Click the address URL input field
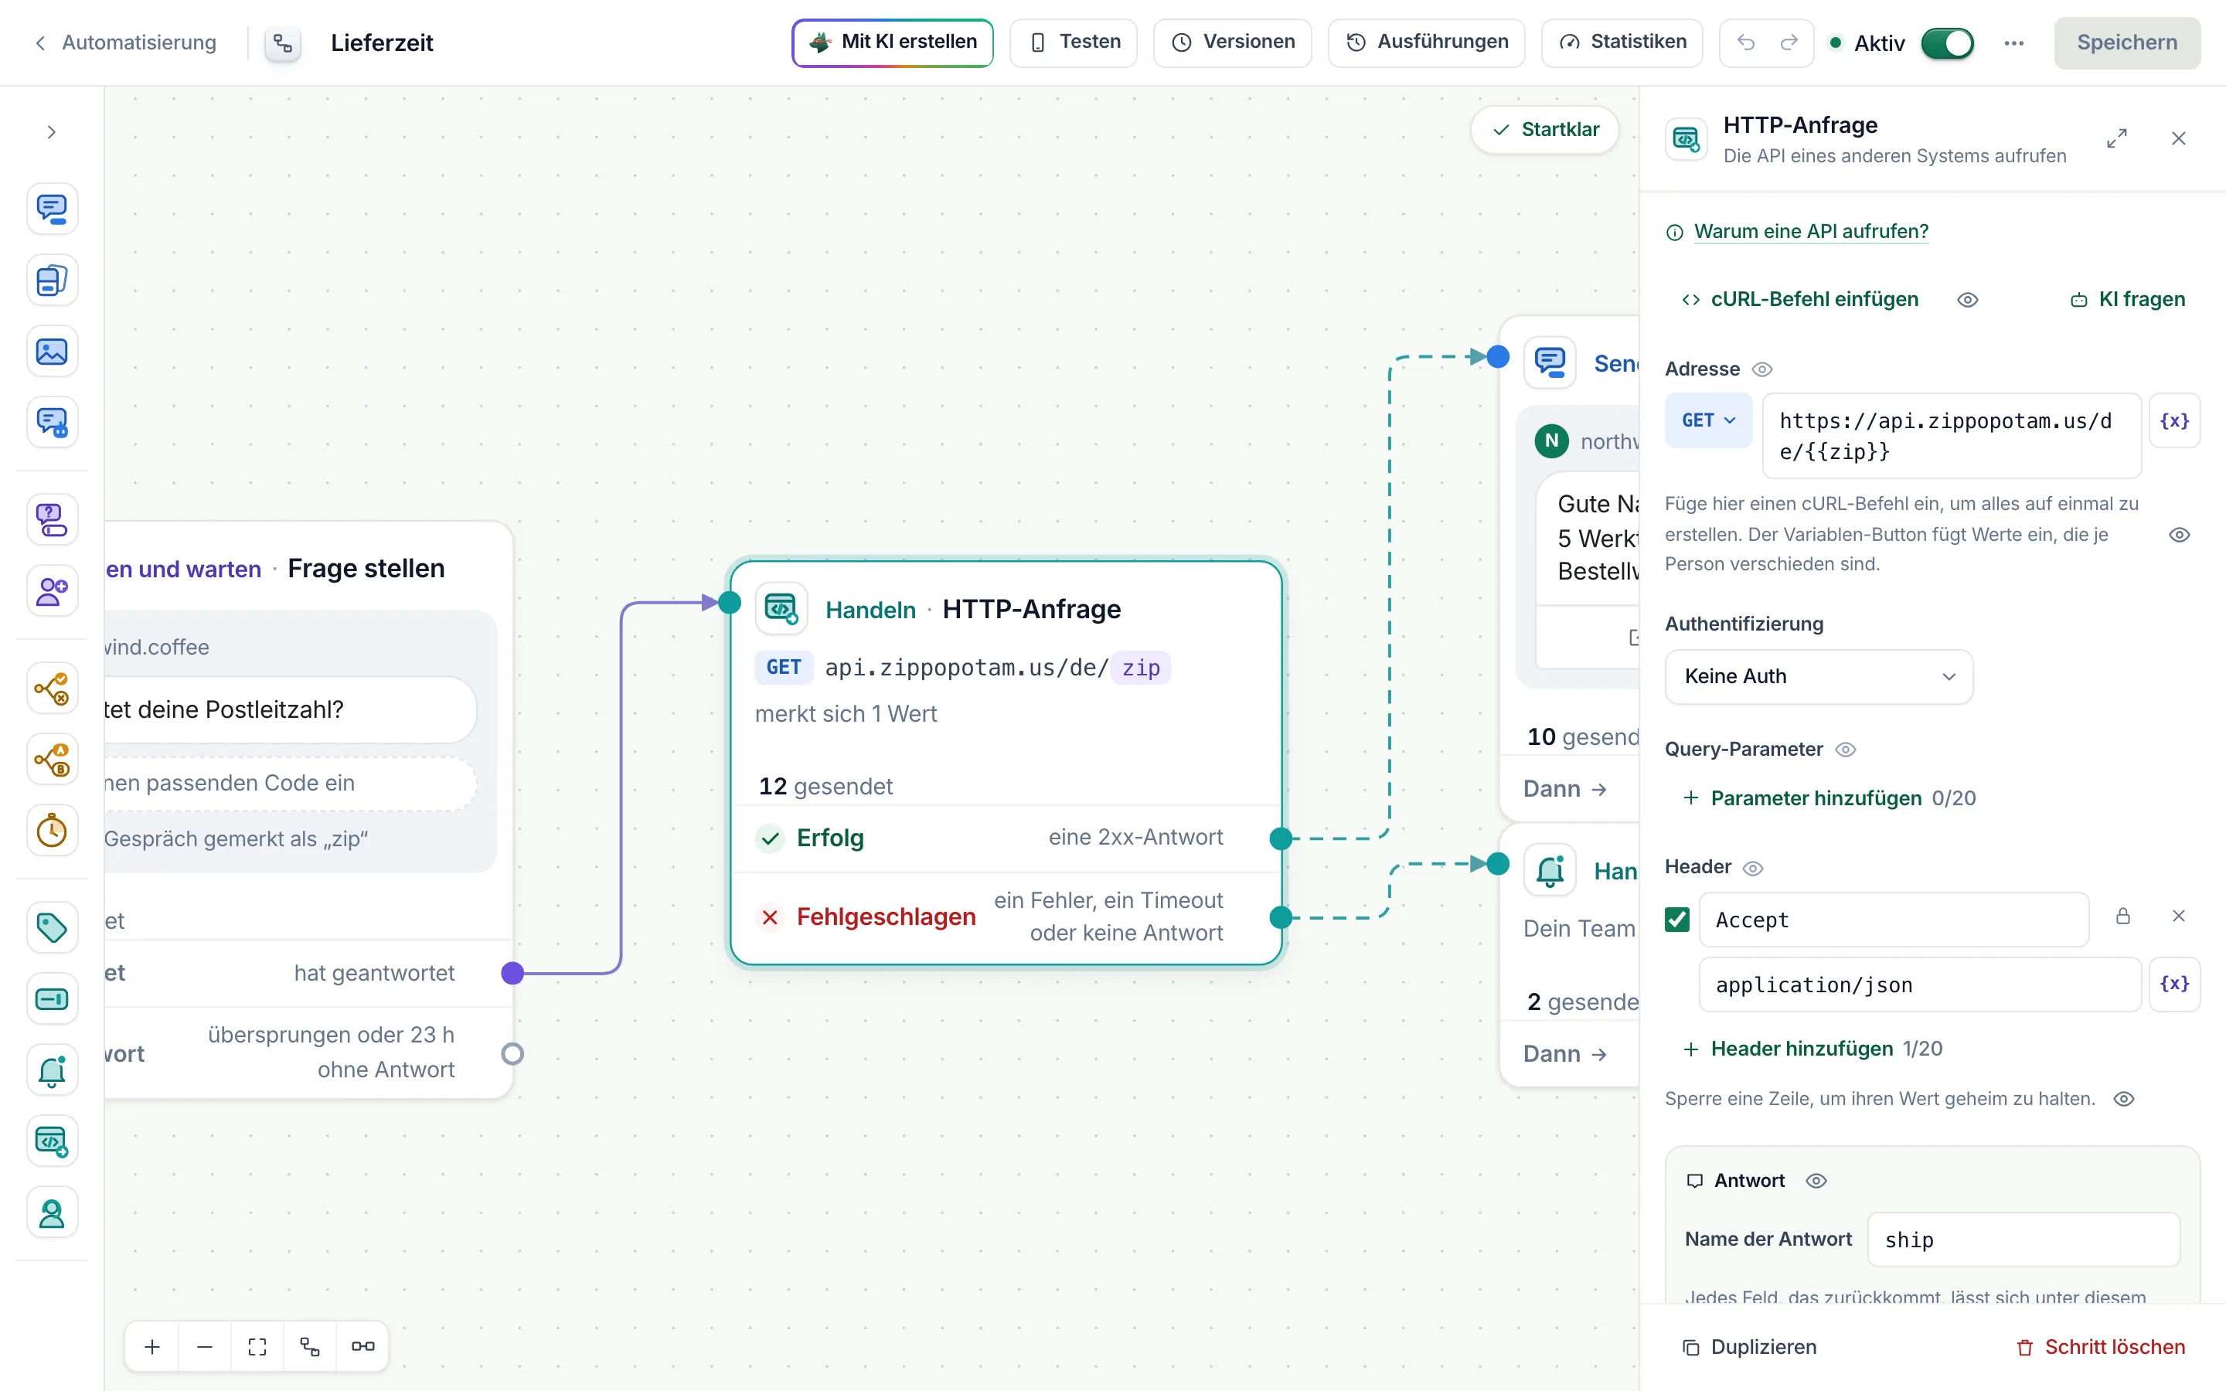 [1951, 436]
